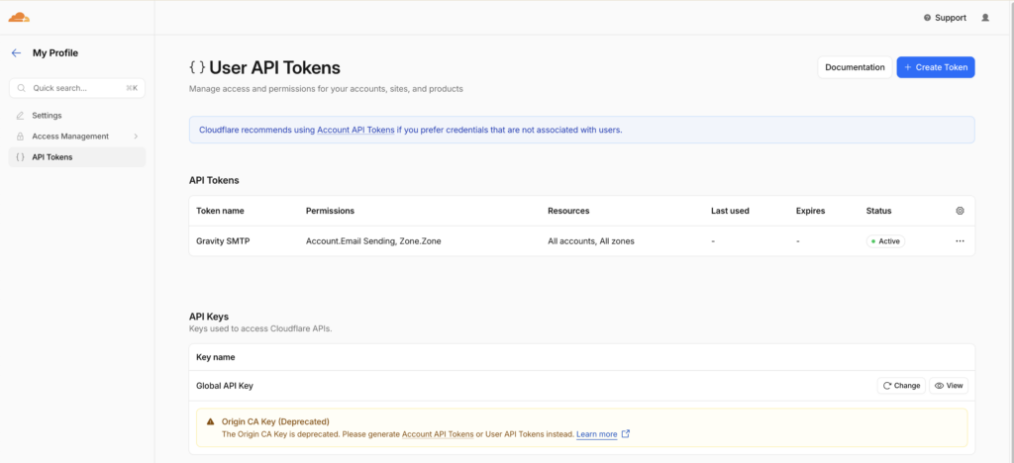Open the Documentation button
This screenshot has height=463, width=1014.
(x=855, y=67)
